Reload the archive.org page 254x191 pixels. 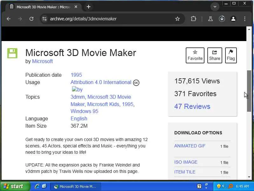point(31,19)
